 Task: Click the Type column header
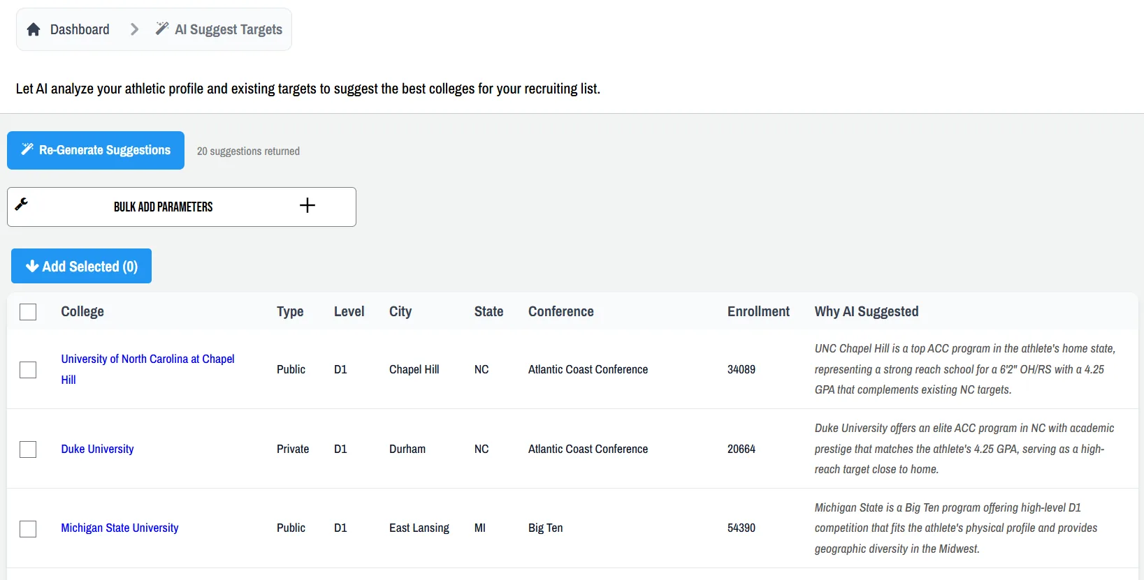click(290, 311)
